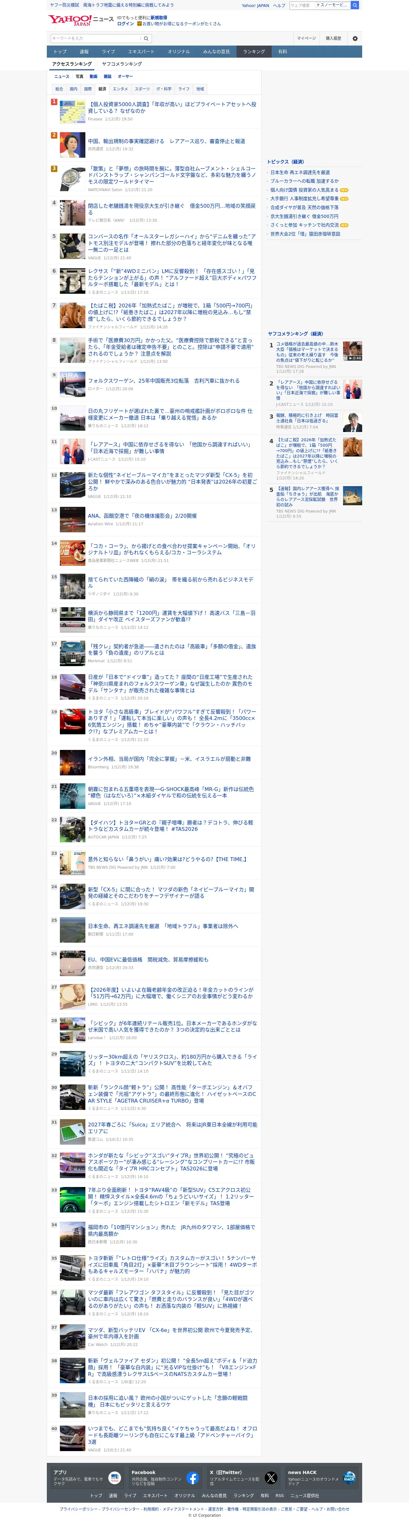Open topic 日本生命 再エネ調達先を厳選

[300, 172]
